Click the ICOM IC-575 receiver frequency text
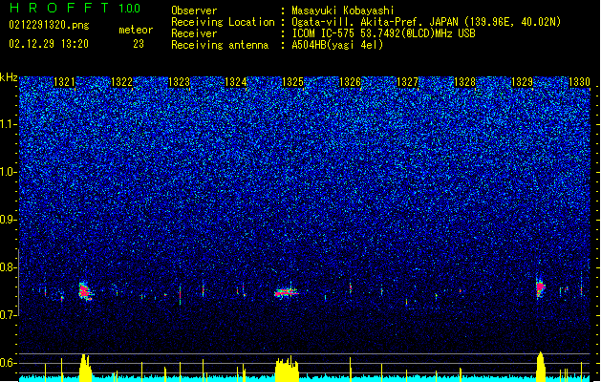The width and height of the screenshot is (601, 382). [383, 33]
